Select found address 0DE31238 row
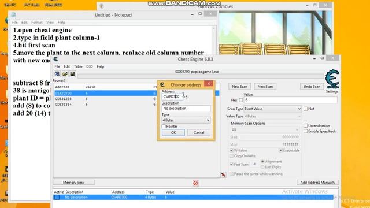The width and height of the screenshot is (370, 208). tap(105, 99)
